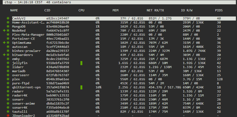Select the UptimeKuma container name
The width and height of the screenshot is (237, 117).
pos(22,43)
